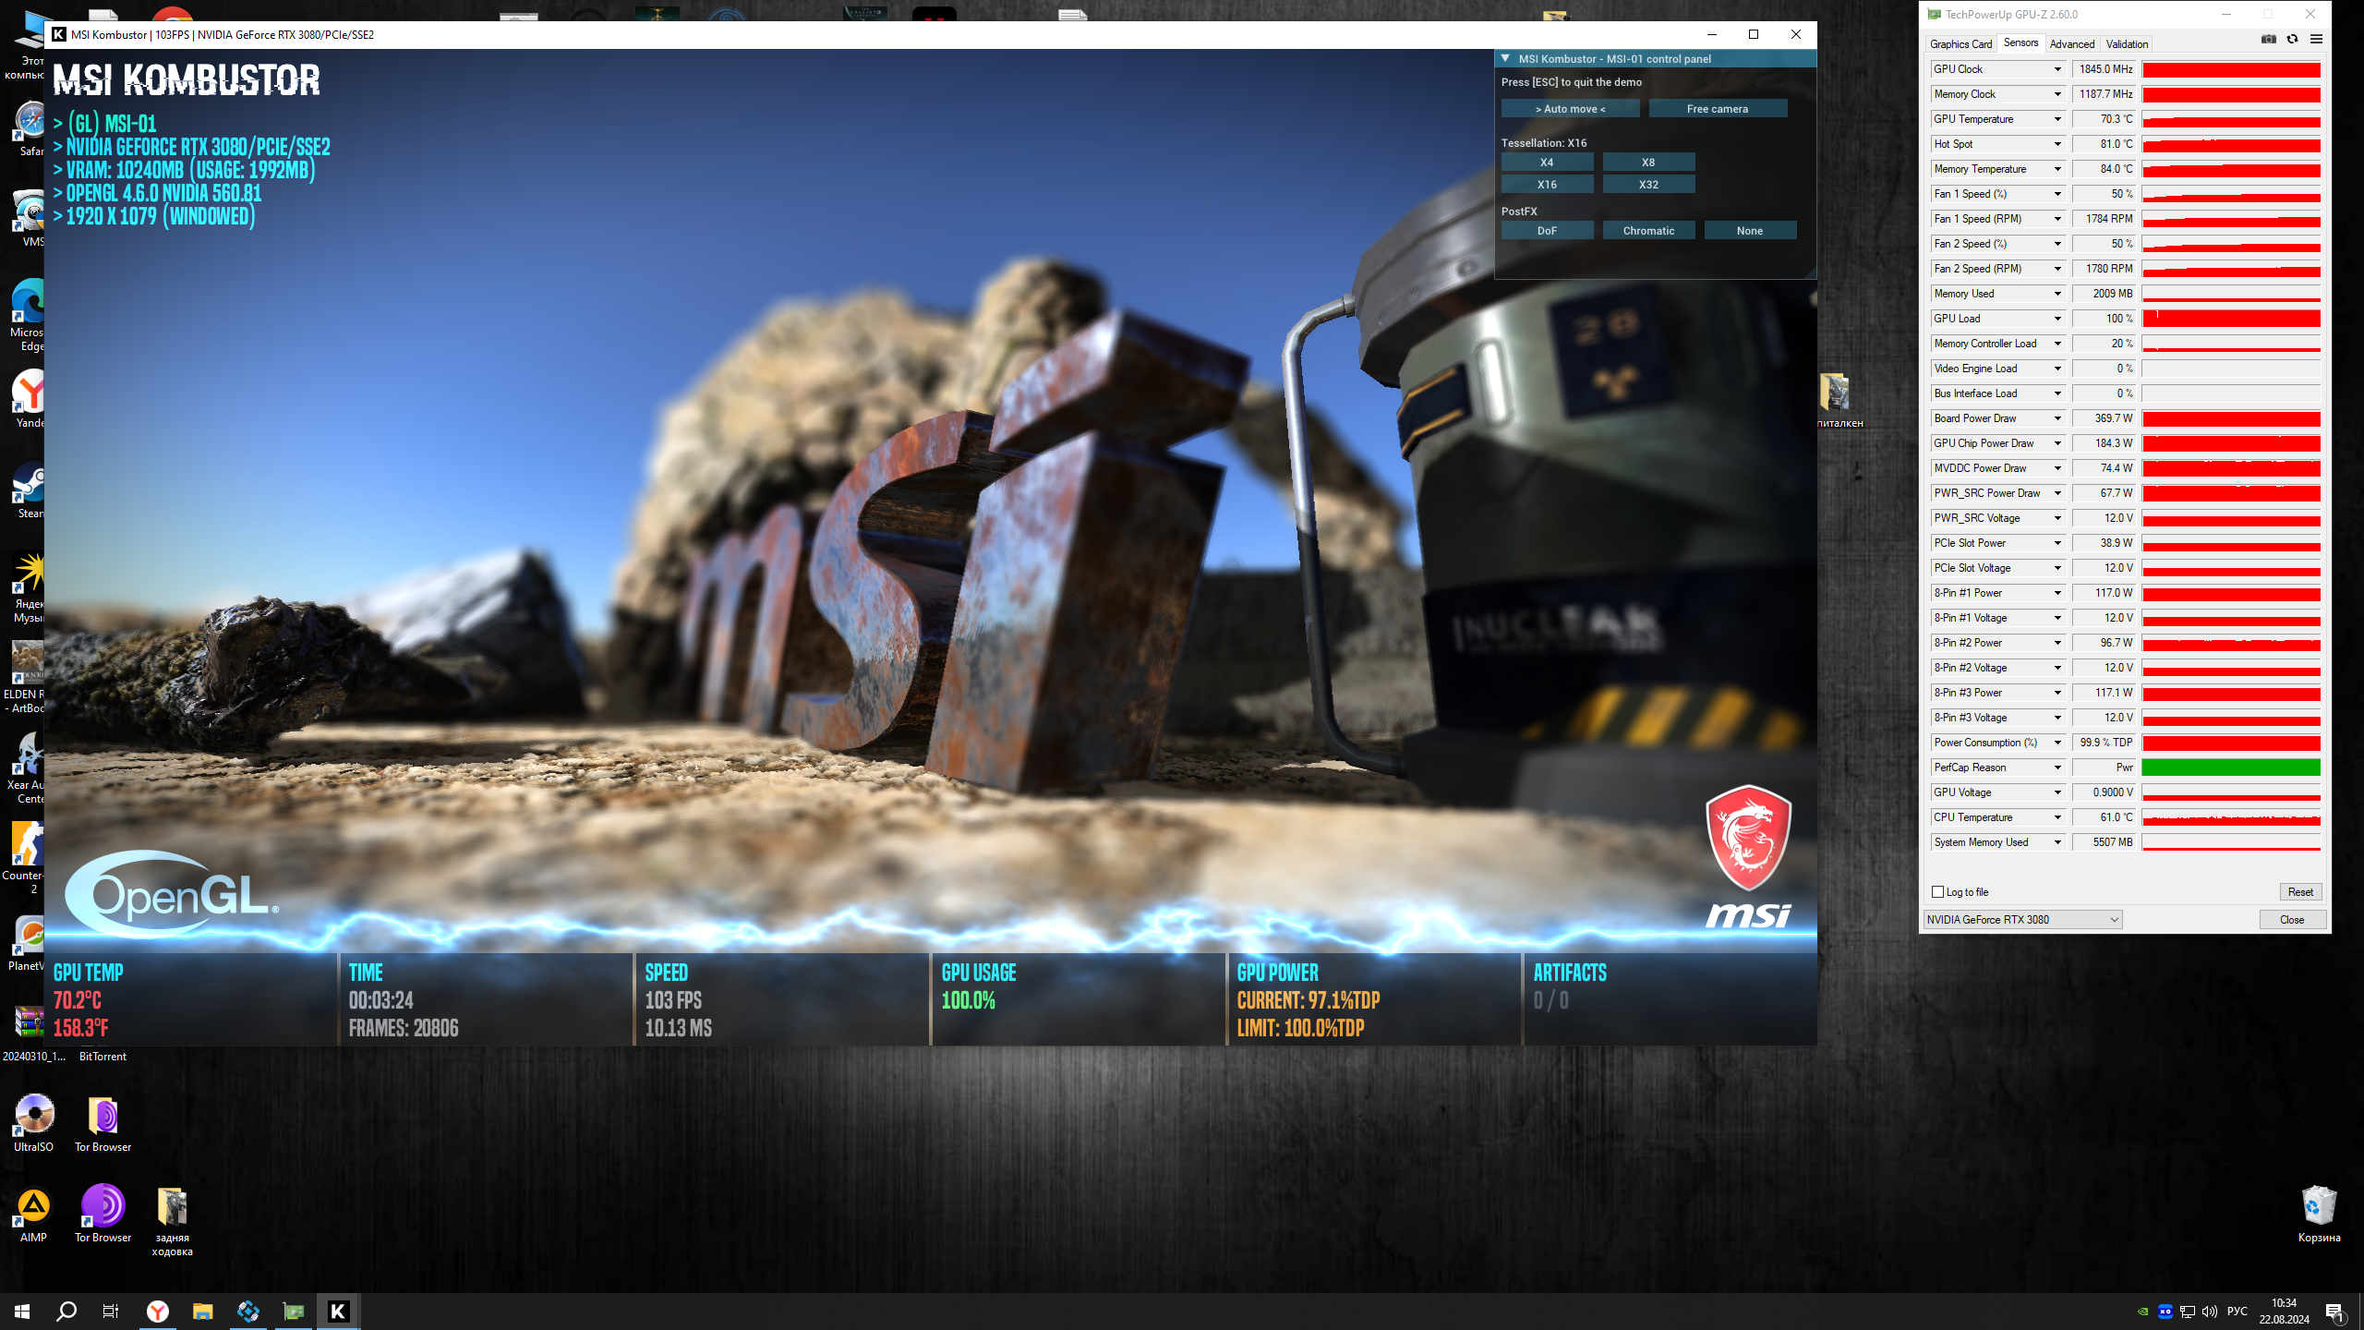Select the Chromatic PostFX option

coord(1648,231)
